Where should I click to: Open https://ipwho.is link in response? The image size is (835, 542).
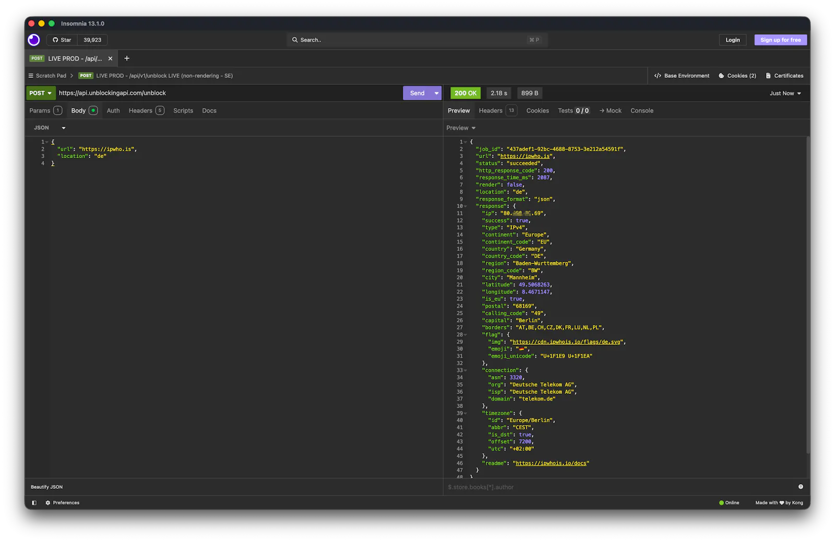tap(525, 156)
